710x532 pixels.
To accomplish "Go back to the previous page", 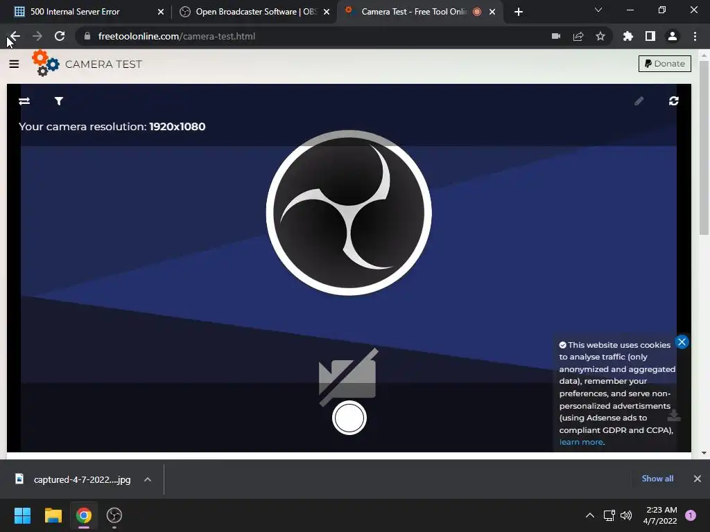I will pyautogui.click(x=15, y=36).
